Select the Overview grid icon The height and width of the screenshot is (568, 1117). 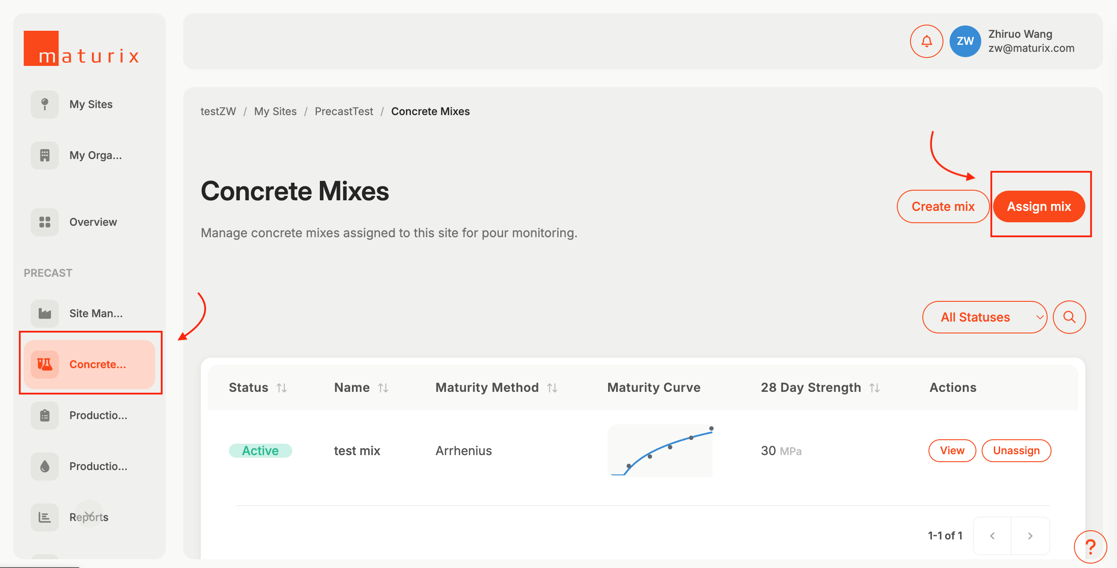coord(45,222)
